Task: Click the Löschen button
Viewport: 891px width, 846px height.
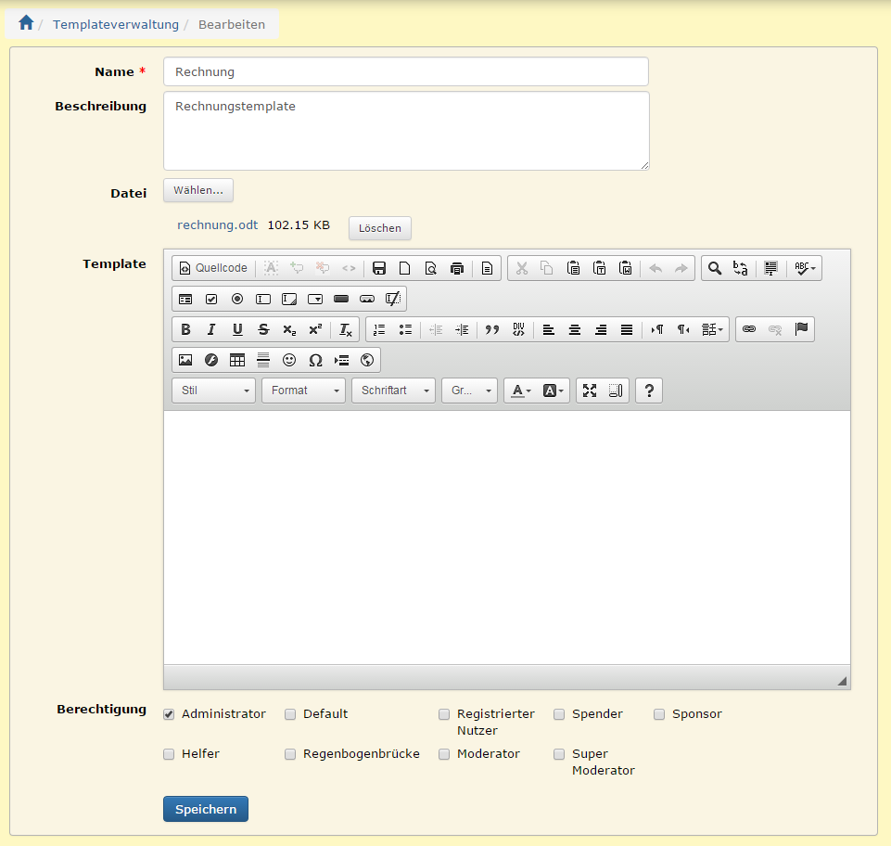Action: pos(379,228)
